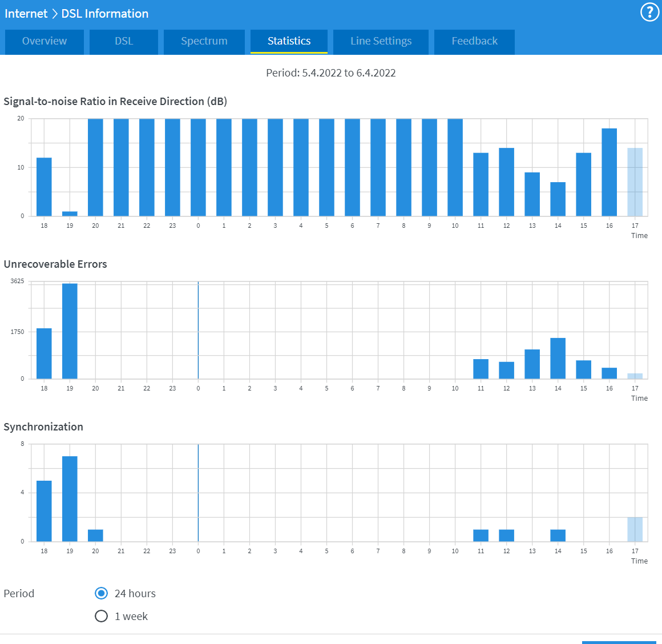Select the 24 hours period radio button
This screenshot has width=662, height=644.
(101, 593)
